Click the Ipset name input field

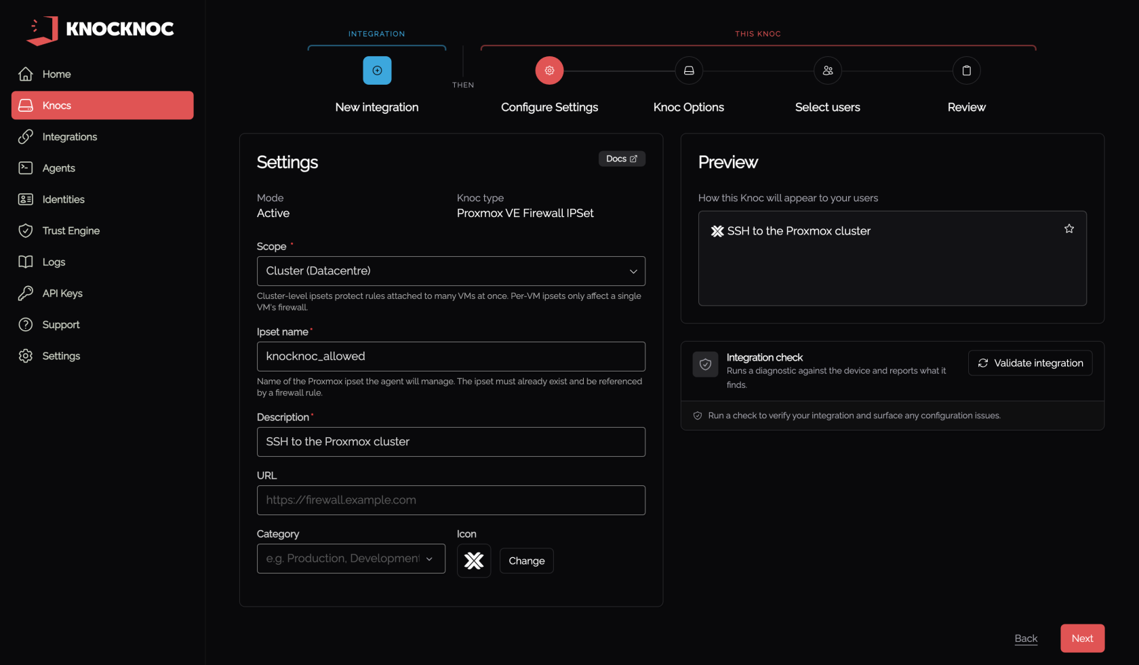point(451,357)
